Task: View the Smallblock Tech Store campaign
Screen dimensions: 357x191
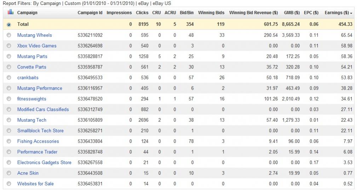Action: [x=40, y=131]
